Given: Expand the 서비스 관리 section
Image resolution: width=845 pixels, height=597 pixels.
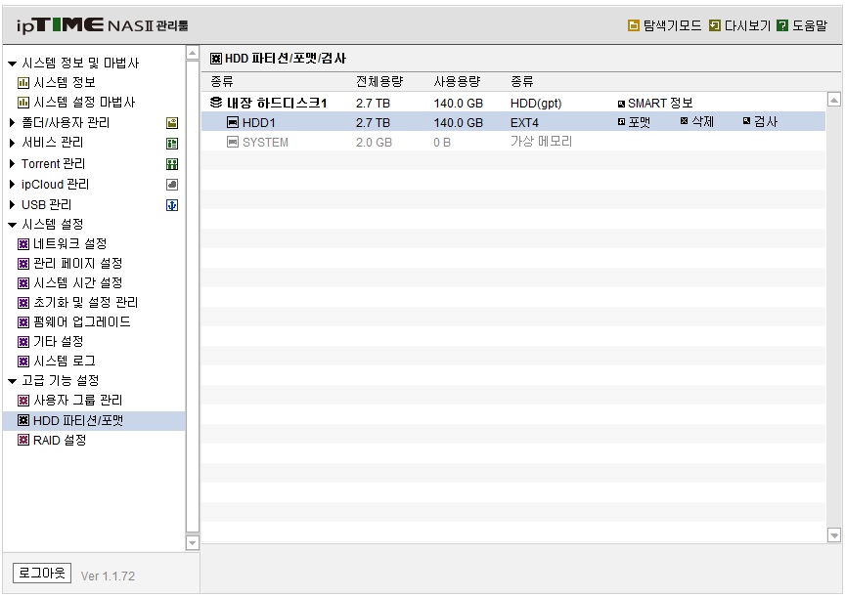Looking at the screenshot, I should coord(13,143).
